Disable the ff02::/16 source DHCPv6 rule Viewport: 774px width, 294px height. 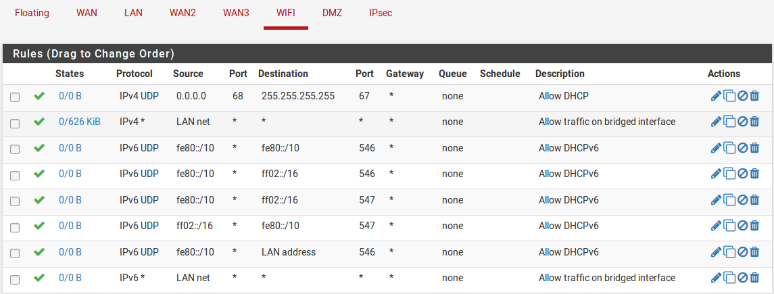pyautogui.click(x=742, y=226)
